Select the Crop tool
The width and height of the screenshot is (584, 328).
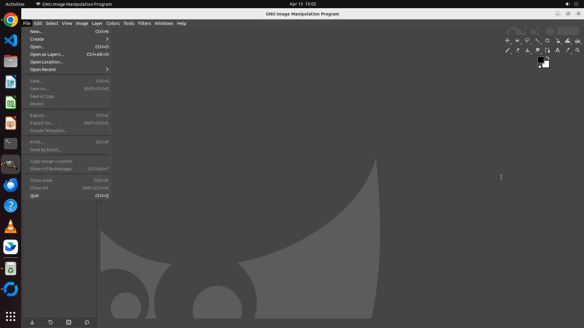tap(547, 41)
